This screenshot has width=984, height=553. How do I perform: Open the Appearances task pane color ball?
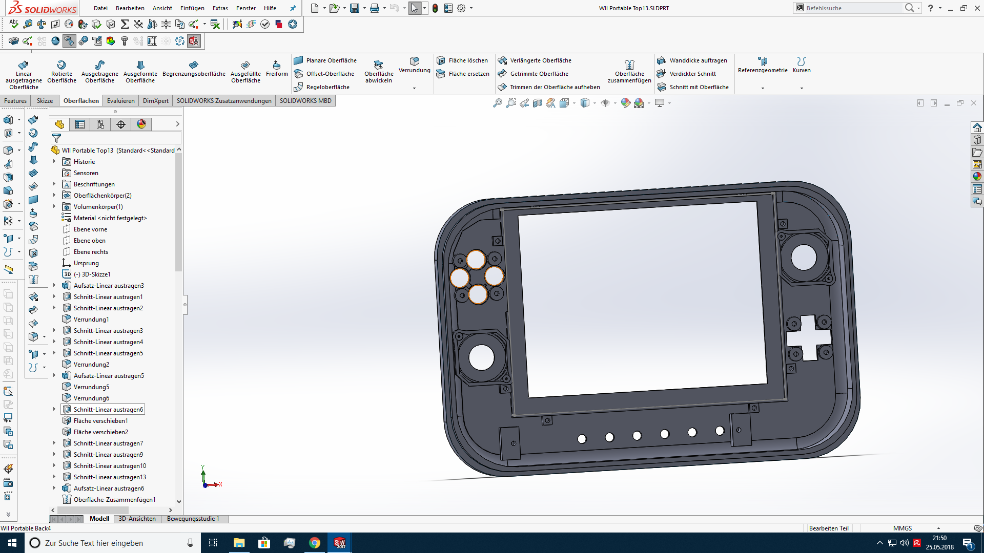click(977, 177)
